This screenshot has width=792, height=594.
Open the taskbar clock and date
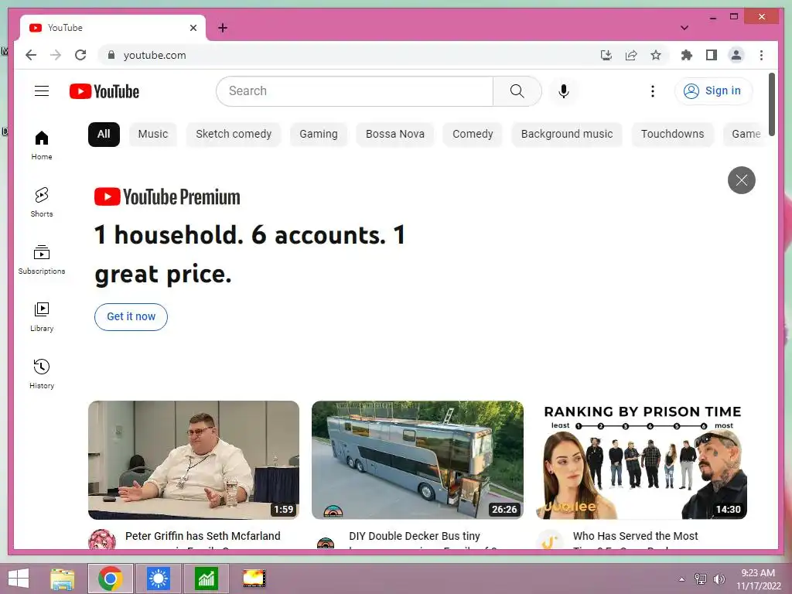(758, 579)
